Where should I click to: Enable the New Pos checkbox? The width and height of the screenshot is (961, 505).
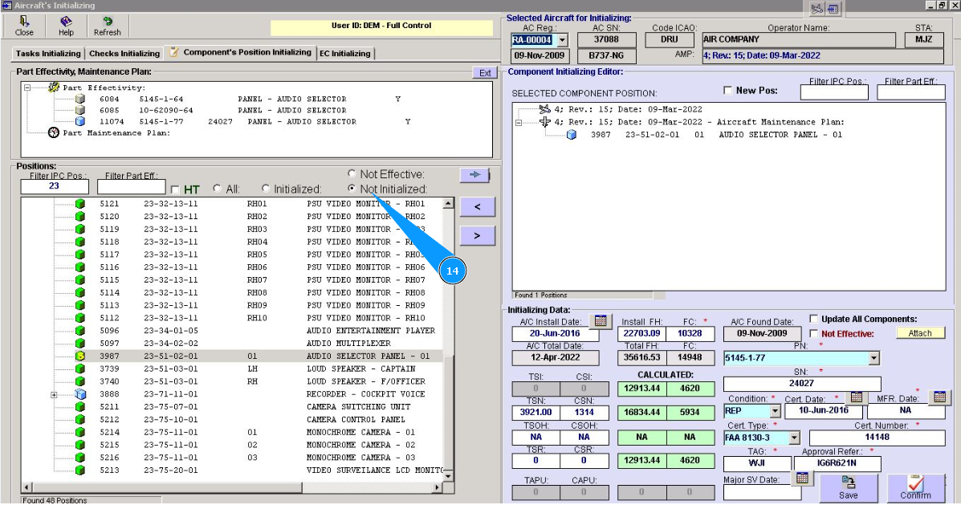coord(728,91)
